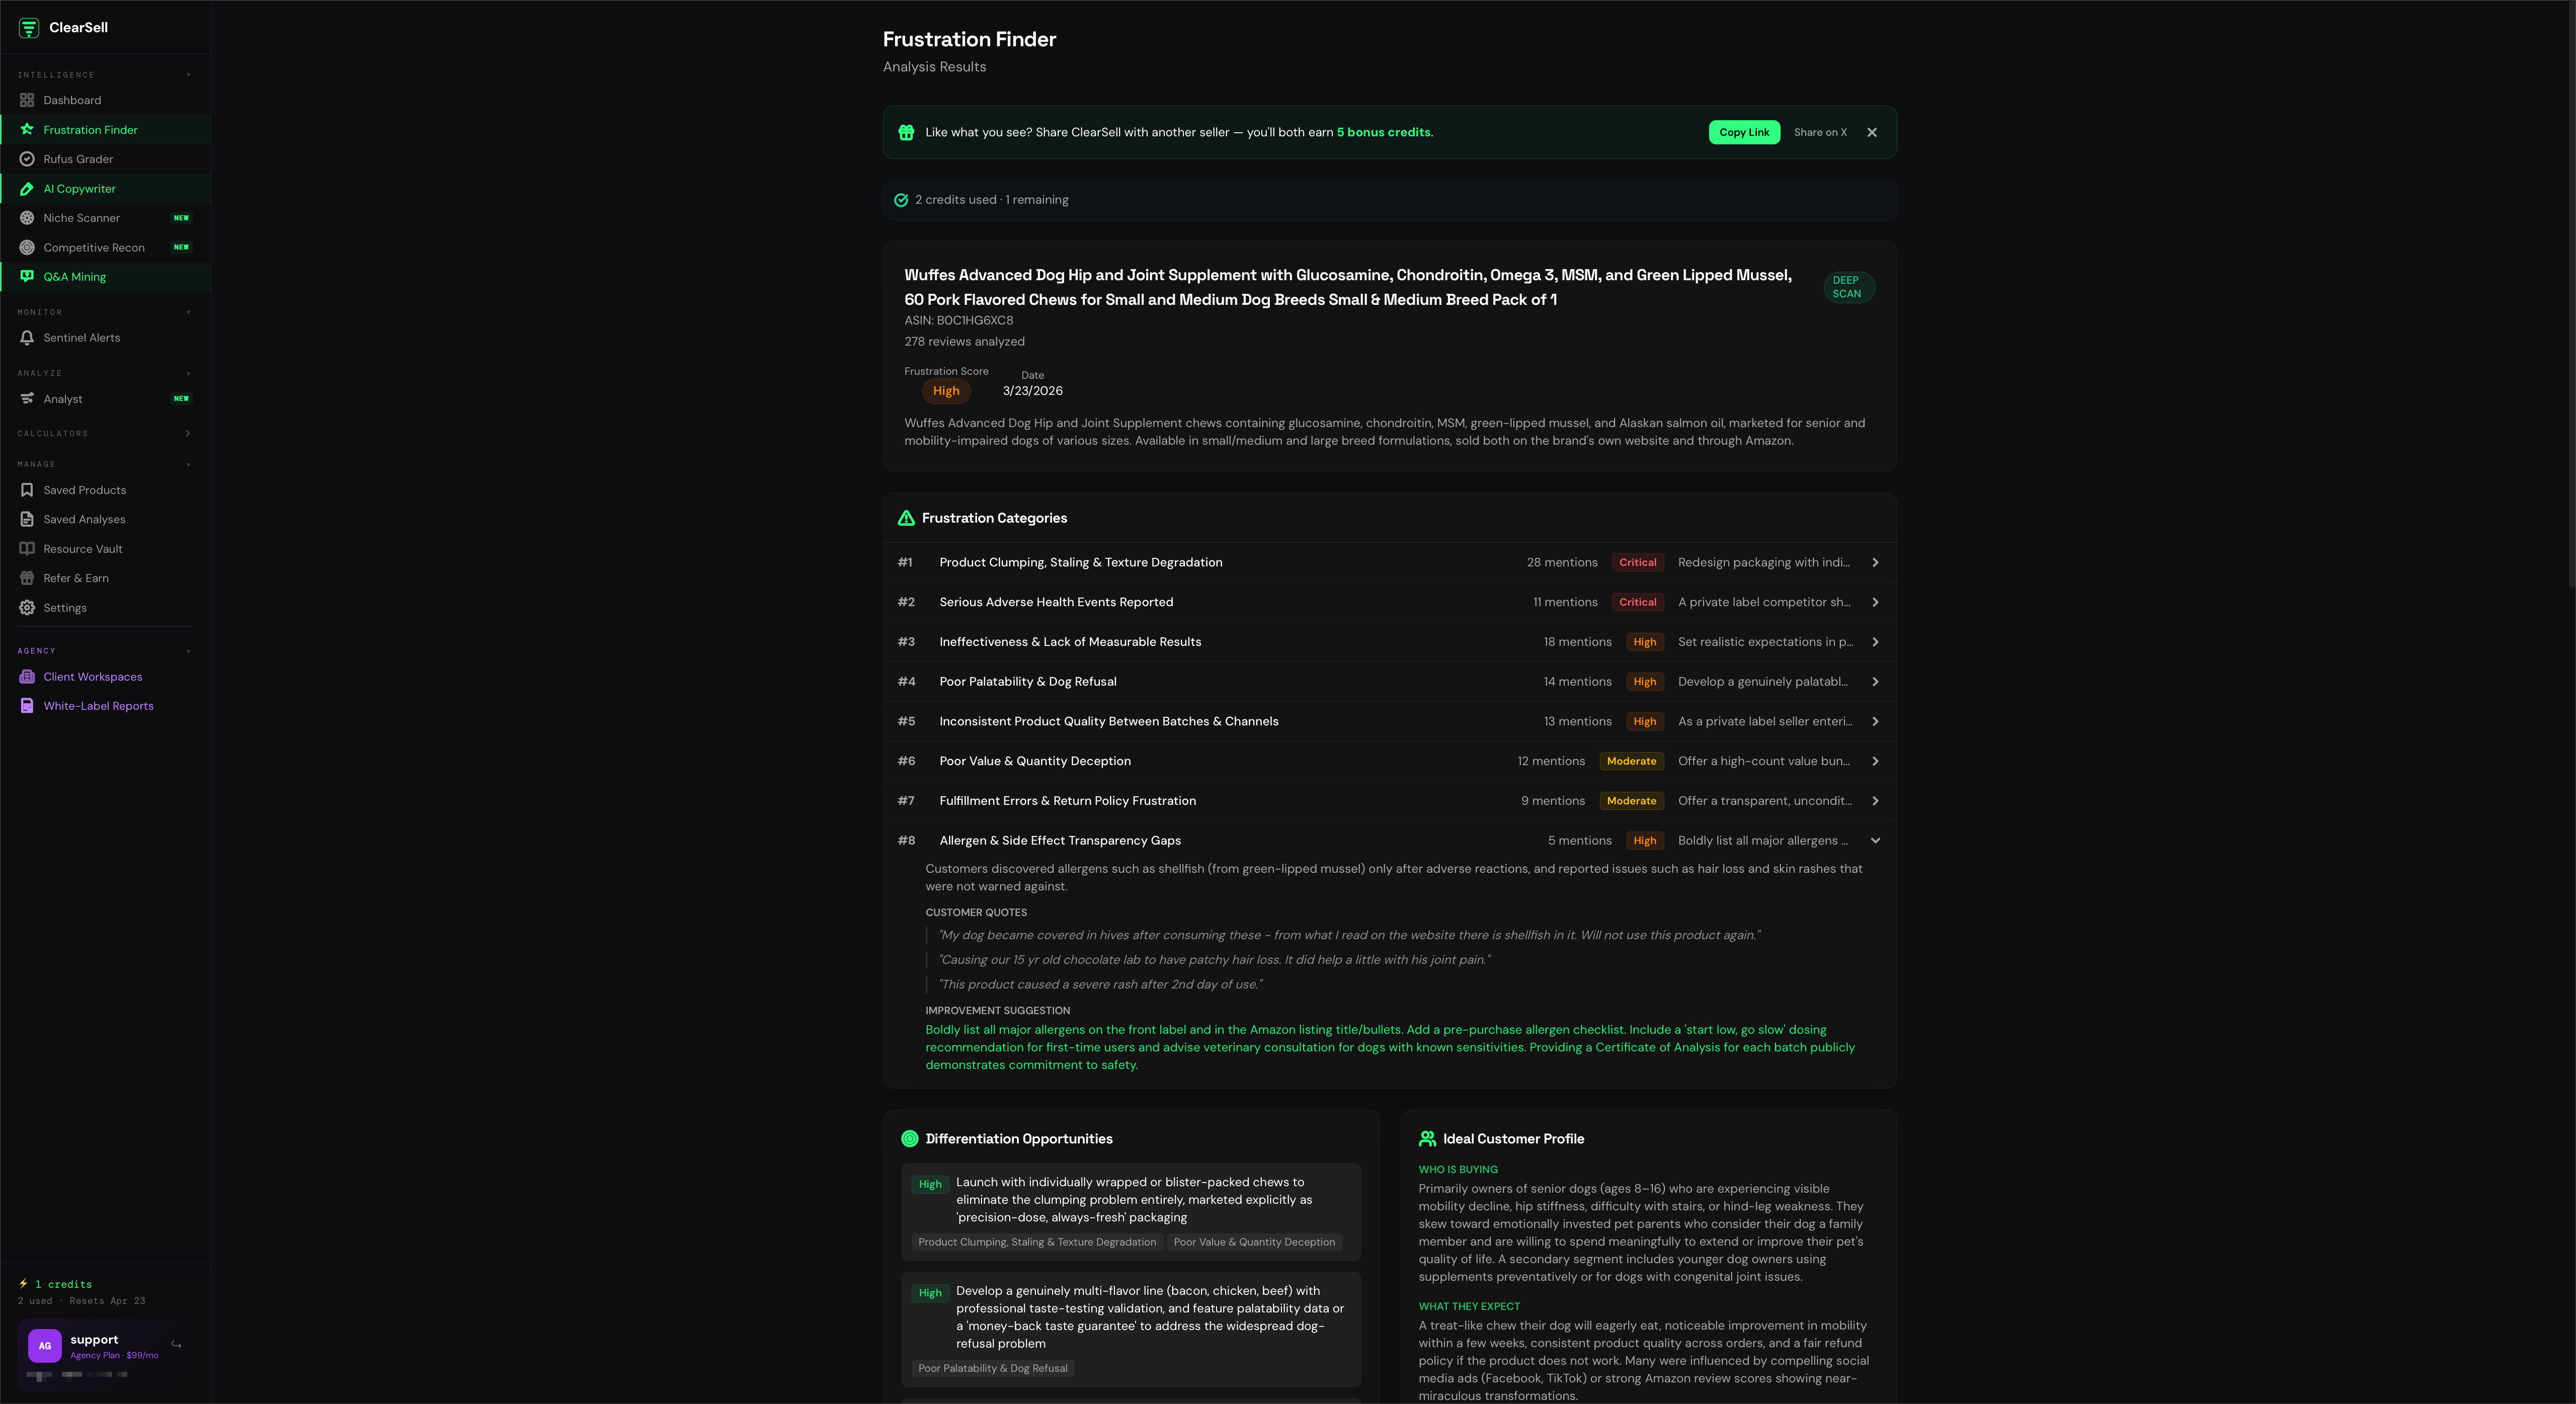The width and height of the screenshot is (2576, 1404).
Task: Dismiss the share ClearSell banner
Action: [x=1872, y=132]
